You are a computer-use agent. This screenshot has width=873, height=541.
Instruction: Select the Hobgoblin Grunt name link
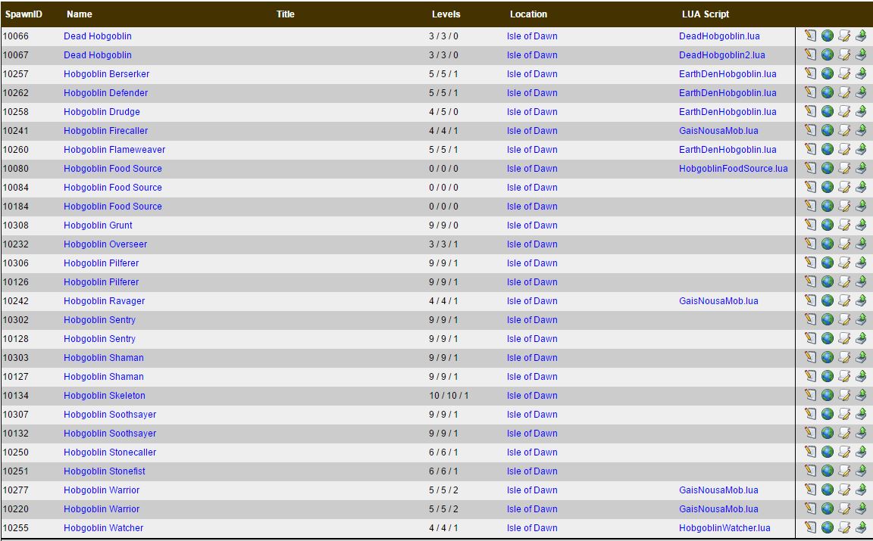point(98,225)
